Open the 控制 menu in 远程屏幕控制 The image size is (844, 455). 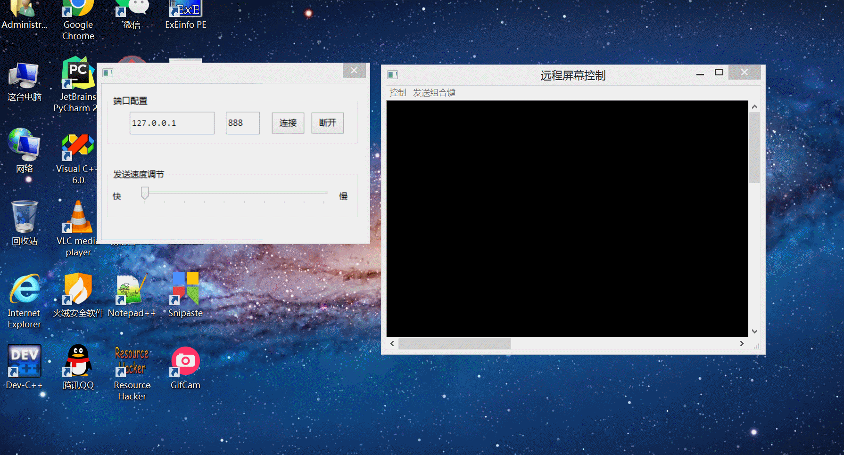click(x=397, y=92)
